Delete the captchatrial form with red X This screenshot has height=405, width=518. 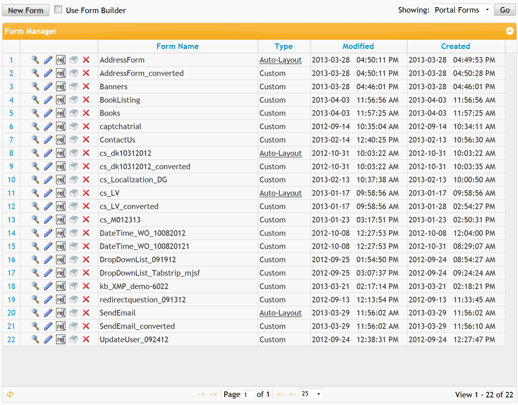point(86,126)
